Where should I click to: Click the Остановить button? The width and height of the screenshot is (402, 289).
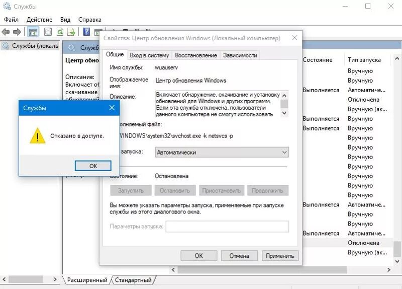tap(175, 191)
